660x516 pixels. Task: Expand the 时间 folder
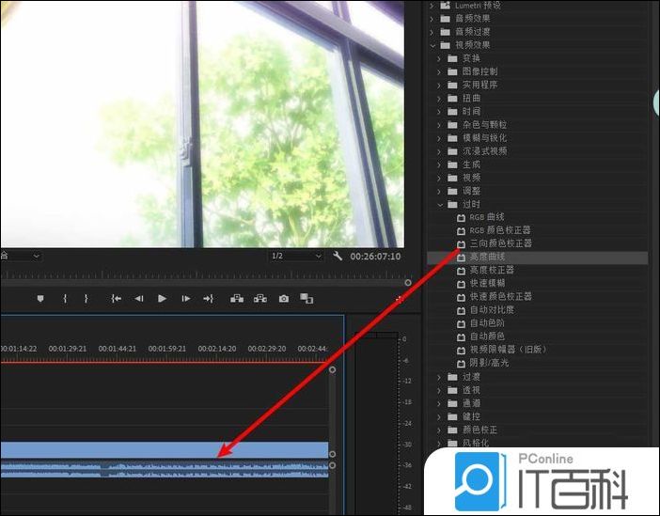(439, 112)
